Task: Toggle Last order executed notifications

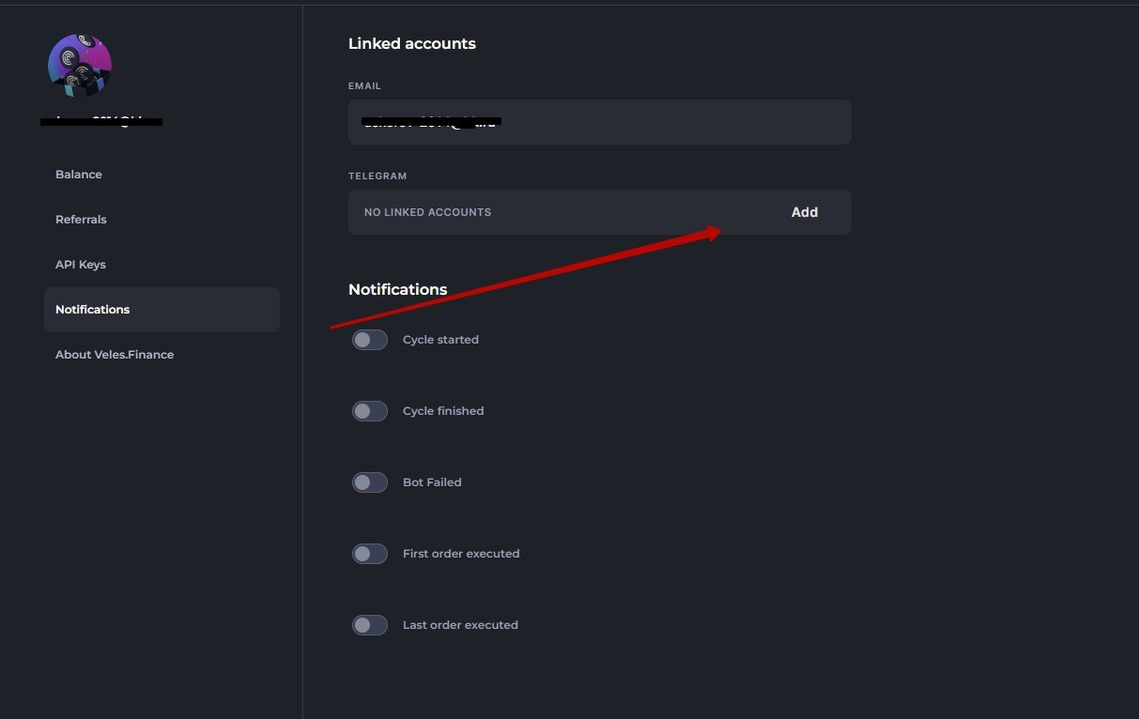Action: pos(369,624)
